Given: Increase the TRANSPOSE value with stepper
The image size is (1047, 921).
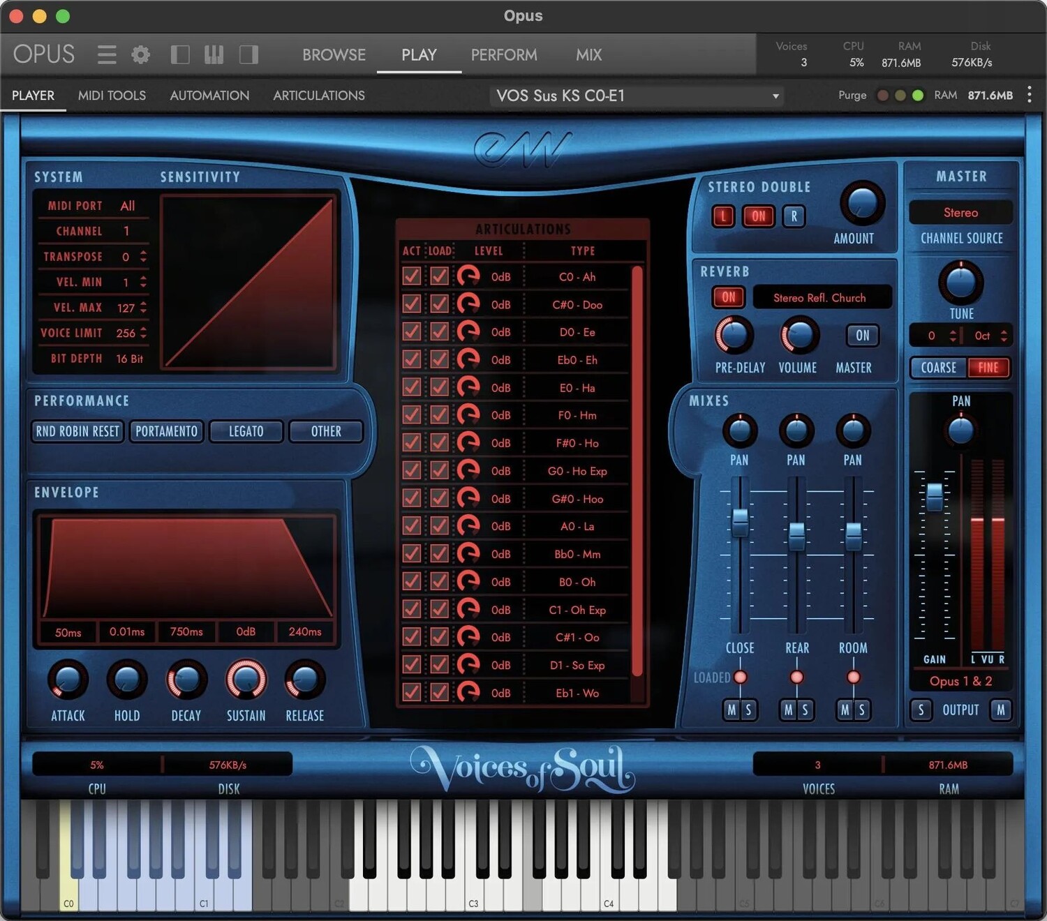Looking at the screenshot, I should pyautogui.click(x=143, y=253).
